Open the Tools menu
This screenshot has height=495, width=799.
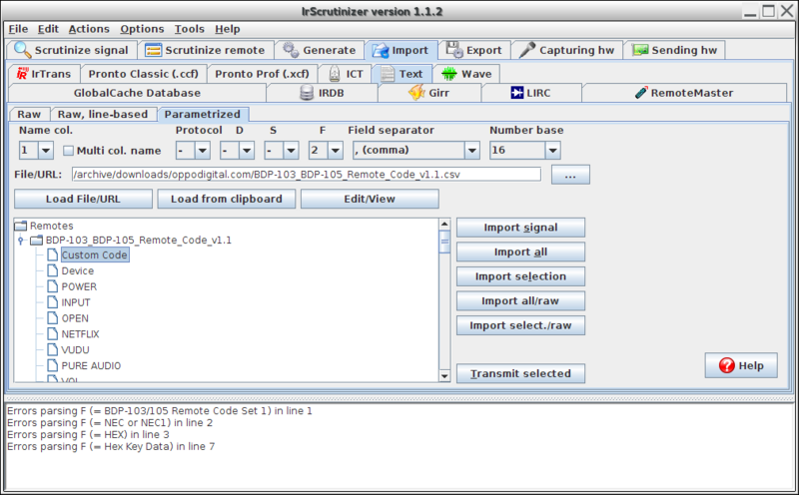[x=189, y=29]
